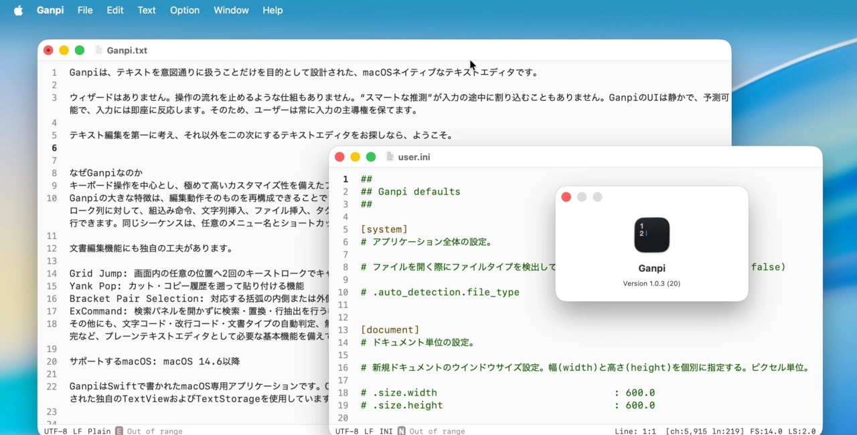
Task: Click UTF-8 encoding in Ganpi.txt status bar
Action: 56,431
